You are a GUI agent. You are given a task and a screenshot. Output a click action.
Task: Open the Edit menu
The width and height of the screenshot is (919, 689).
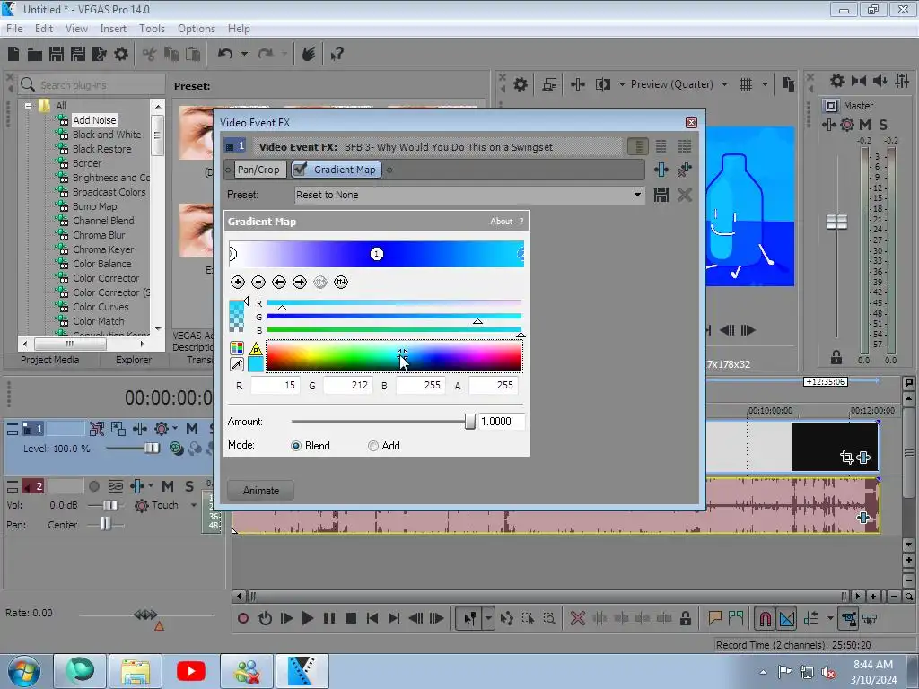(44, 29)
